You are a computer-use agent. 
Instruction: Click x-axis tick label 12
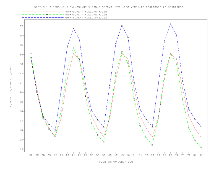click(x=55, y=155)
